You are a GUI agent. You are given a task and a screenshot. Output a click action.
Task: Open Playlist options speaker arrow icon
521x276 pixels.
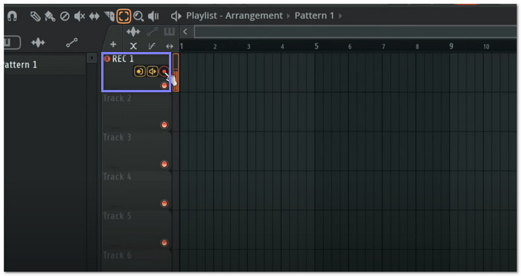(176, 16)
